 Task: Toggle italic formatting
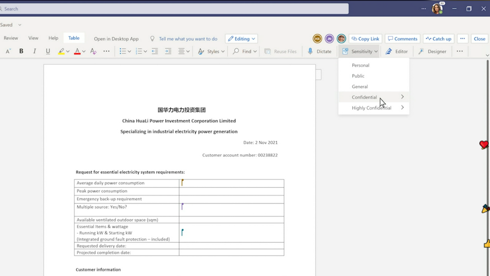click(x=35, y=51)
